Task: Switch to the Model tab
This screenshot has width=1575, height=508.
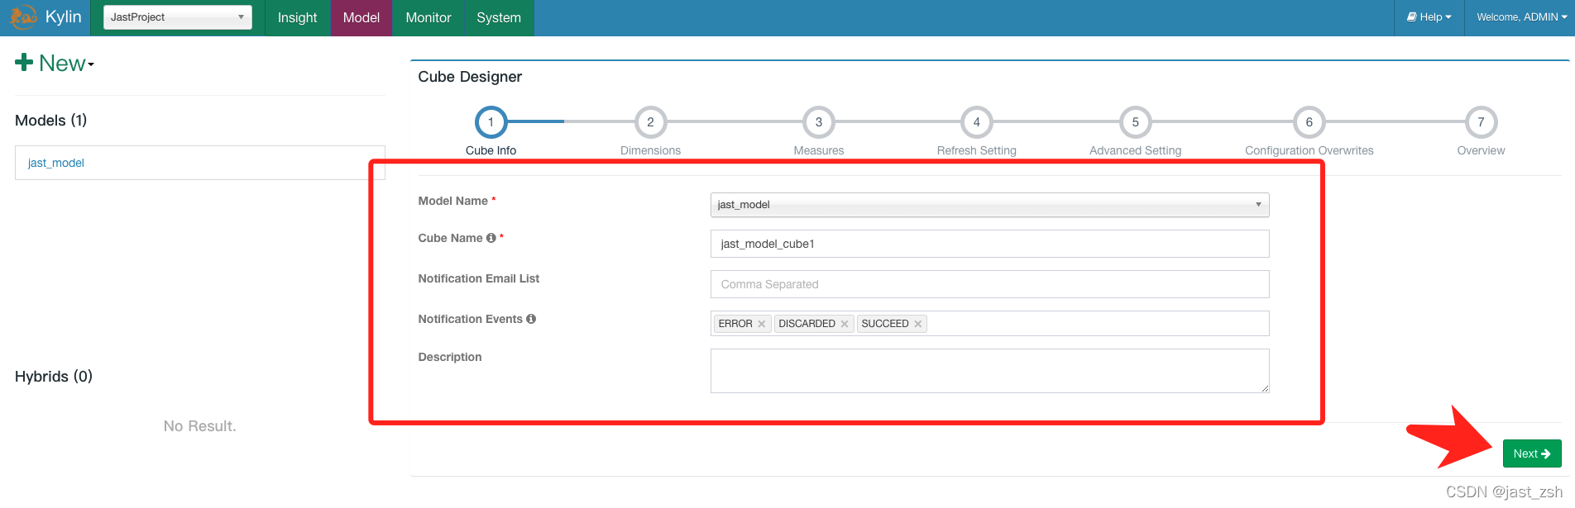Action: (x=361, y=17)
